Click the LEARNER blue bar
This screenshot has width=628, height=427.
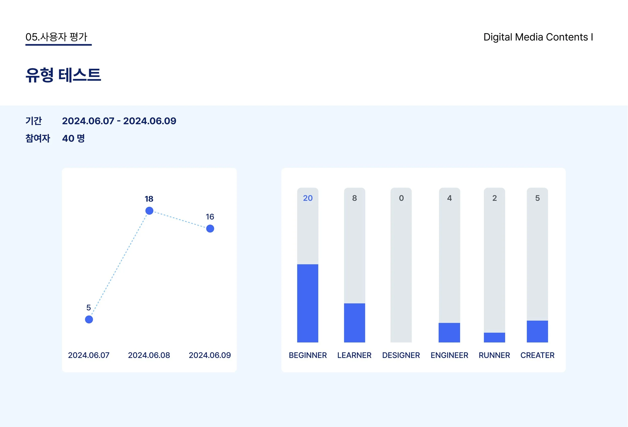tap(354, 323)
